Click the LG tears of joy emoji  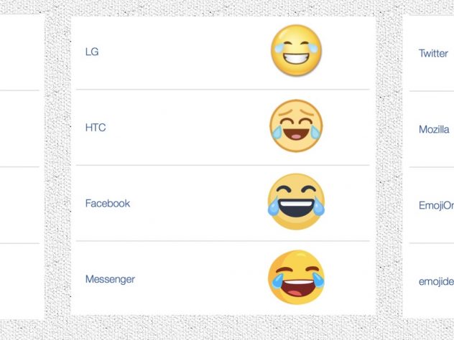click(296, 50)
